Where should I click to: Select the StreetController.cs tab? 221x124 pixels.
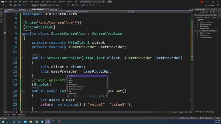(x=38, y=9)
